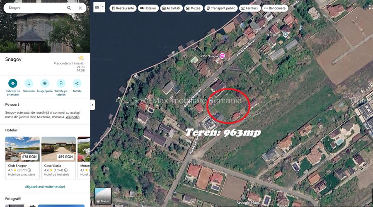
Task: Click the 459 RON price tag
Action: (x=65, y=157)
